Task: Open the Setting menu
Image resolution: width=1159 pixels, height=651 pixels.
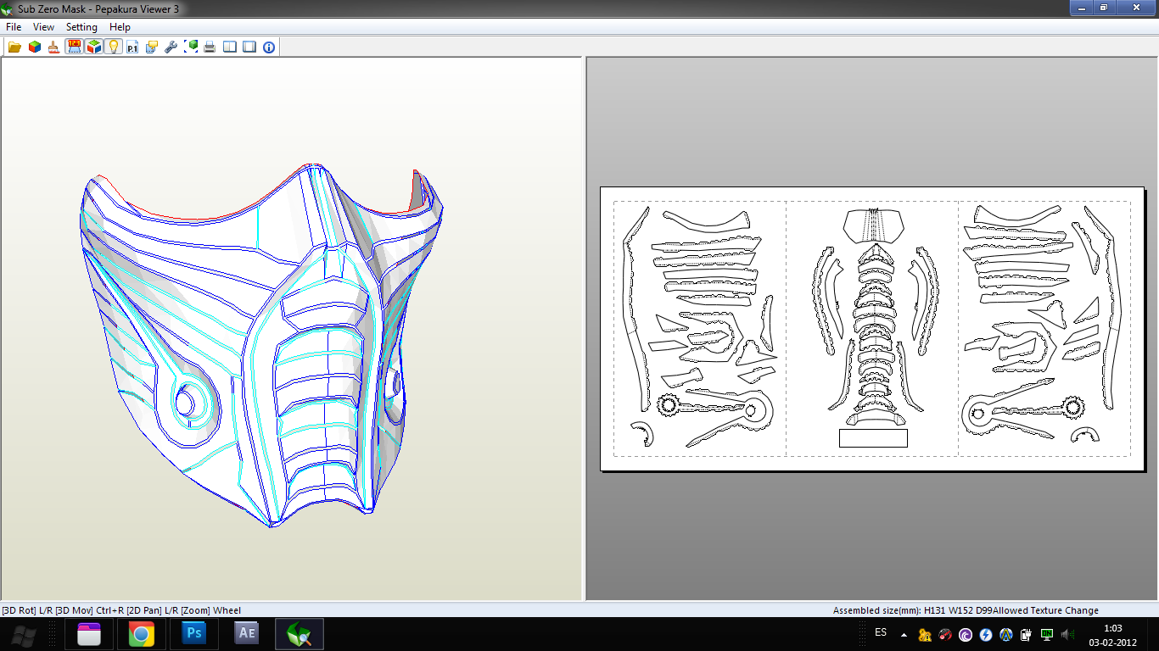Action: tap(81, 27)
